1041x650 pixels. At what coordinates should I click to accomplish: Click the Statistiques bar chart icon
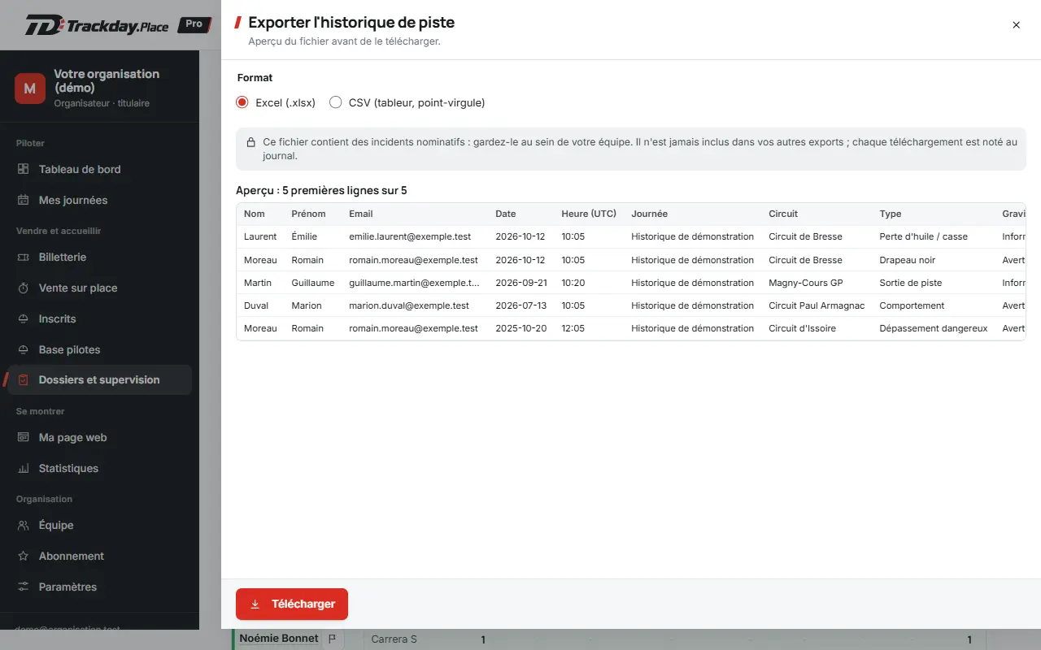(x=23, y=468)
